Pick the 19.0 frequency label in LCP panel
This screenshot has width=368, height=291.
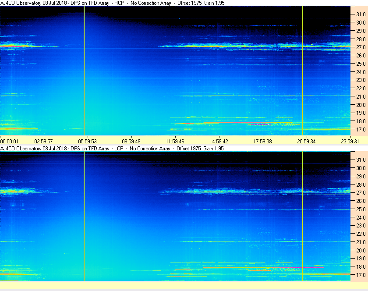click(x=361, y=259)
